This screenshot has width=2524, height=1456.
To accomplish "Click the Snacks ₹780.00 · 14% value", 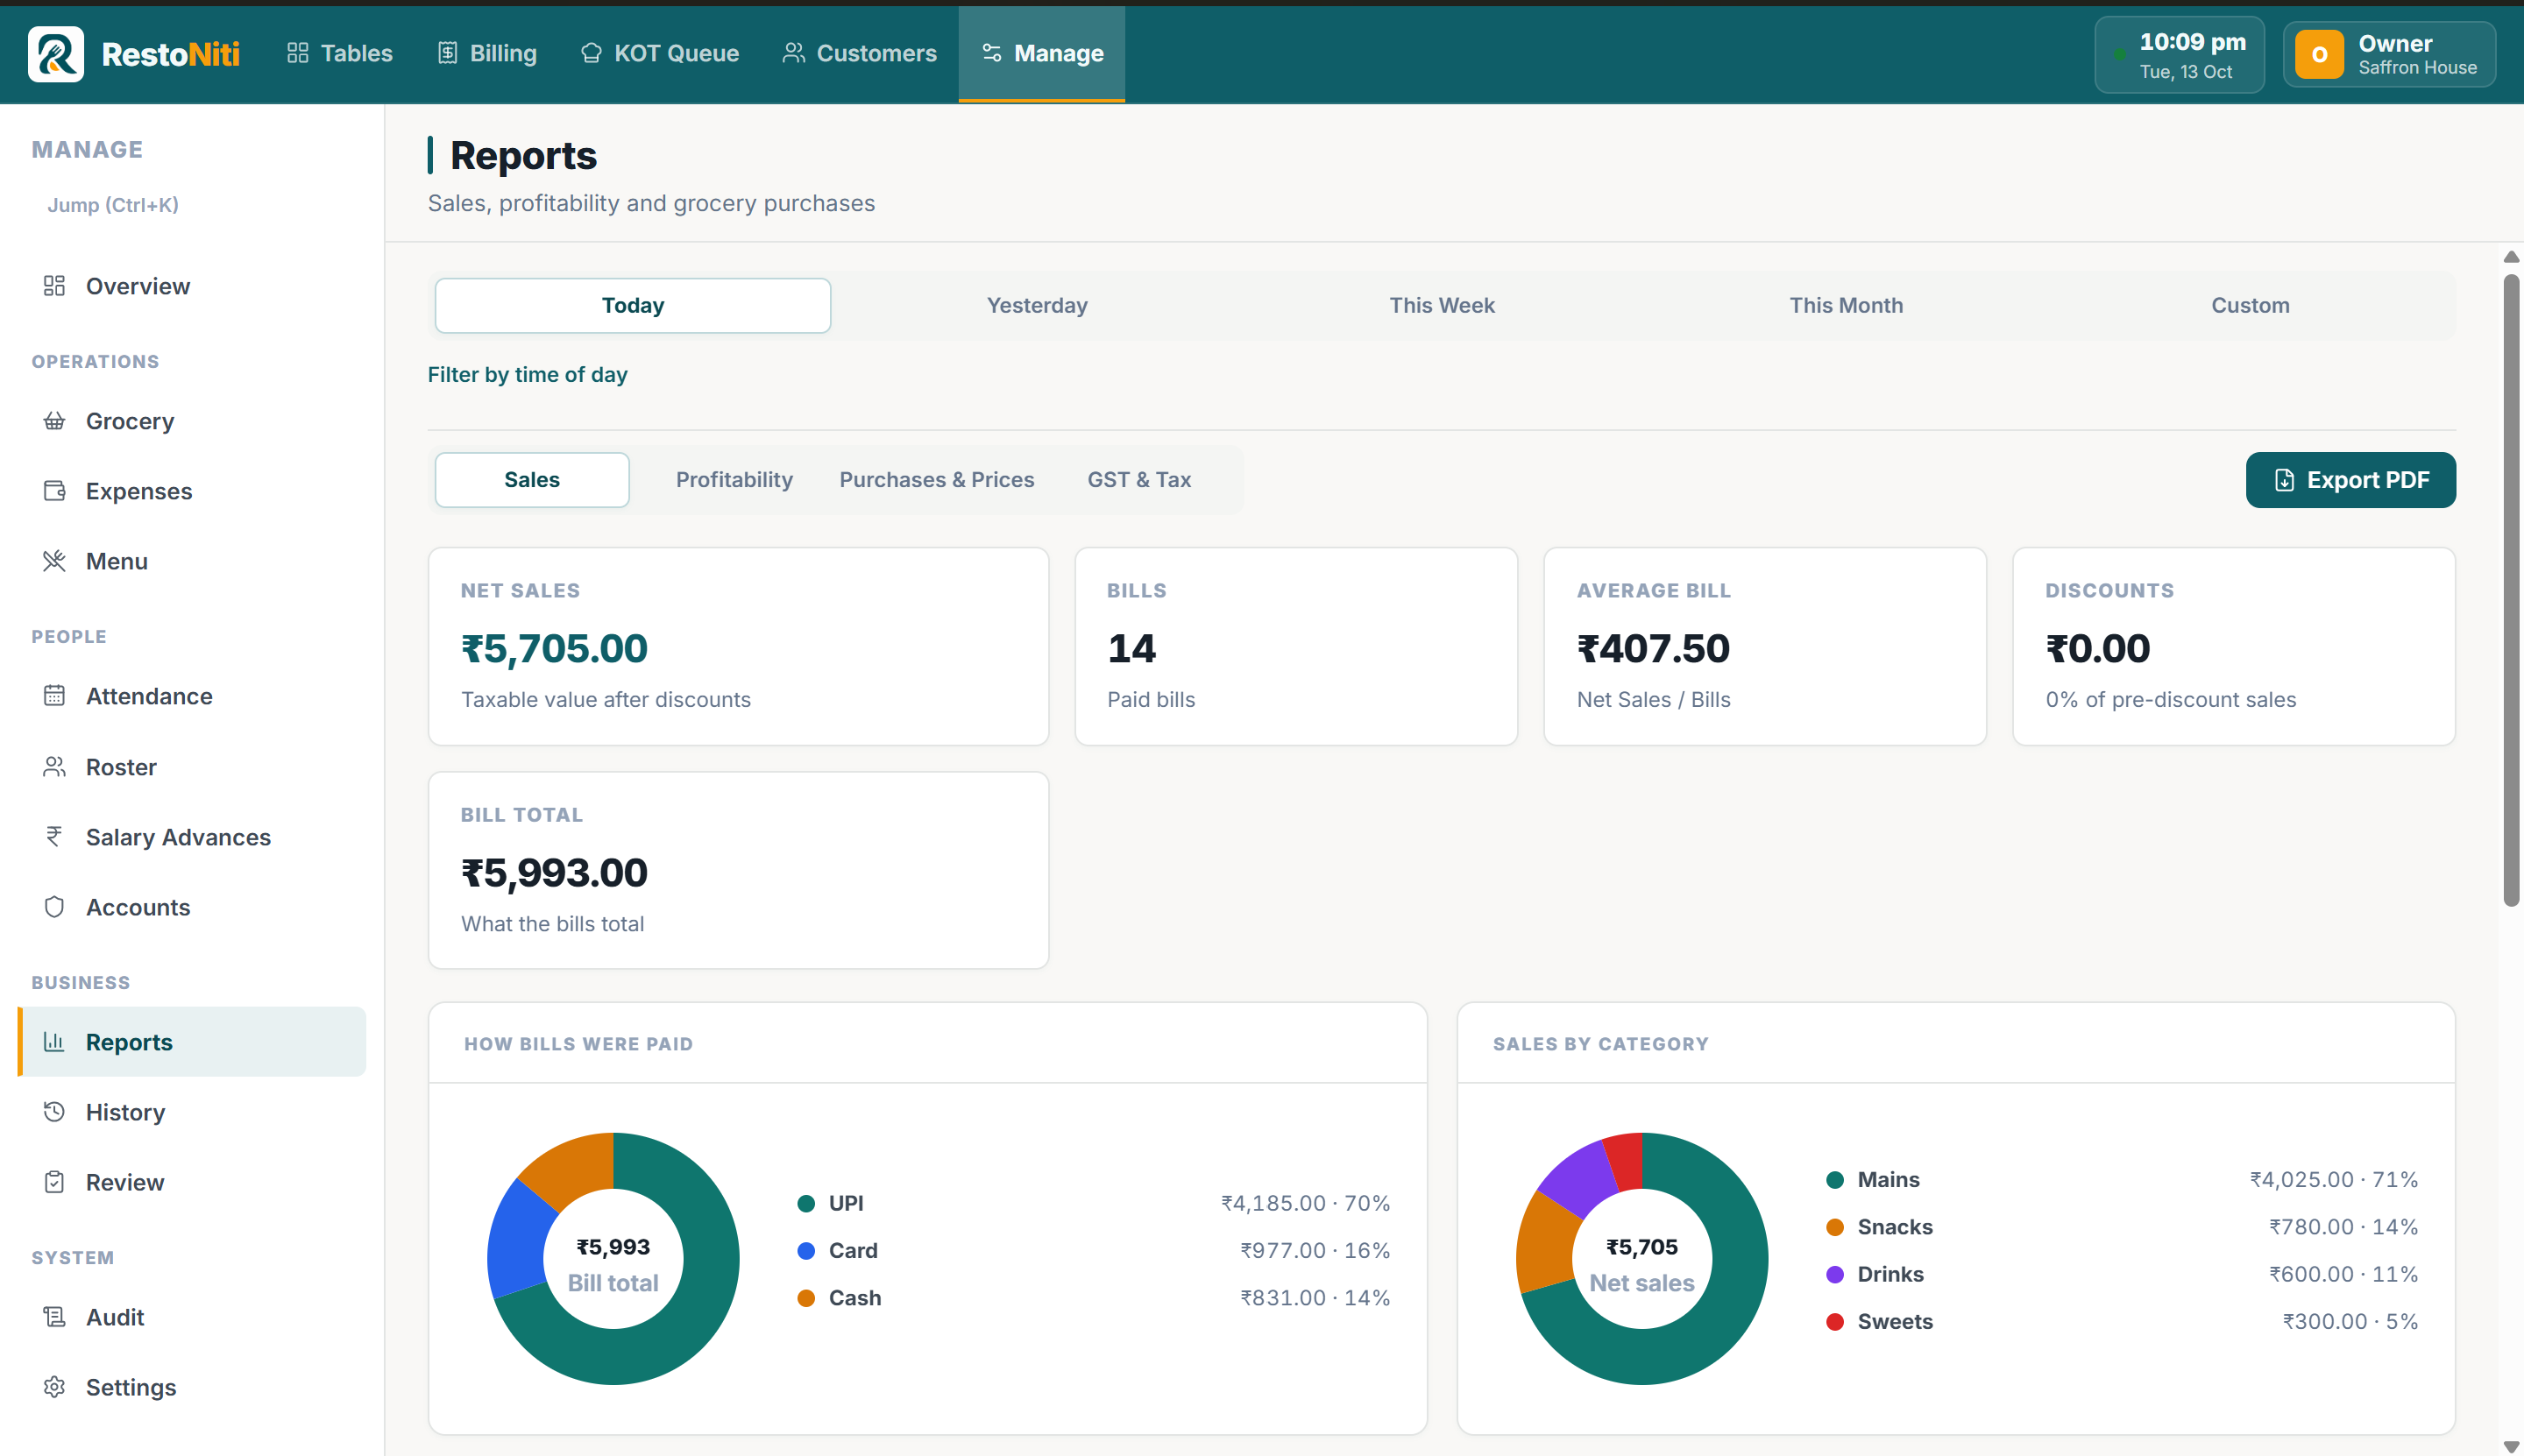I will [2343, 1227].
